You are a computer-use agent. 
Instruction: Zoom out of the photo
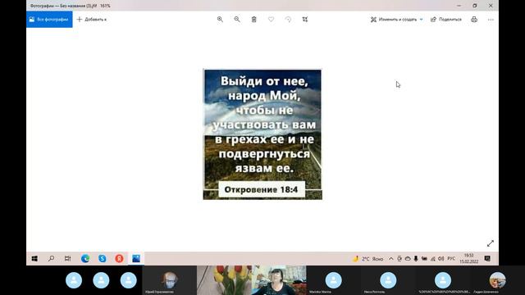click(x=237, y=20)
